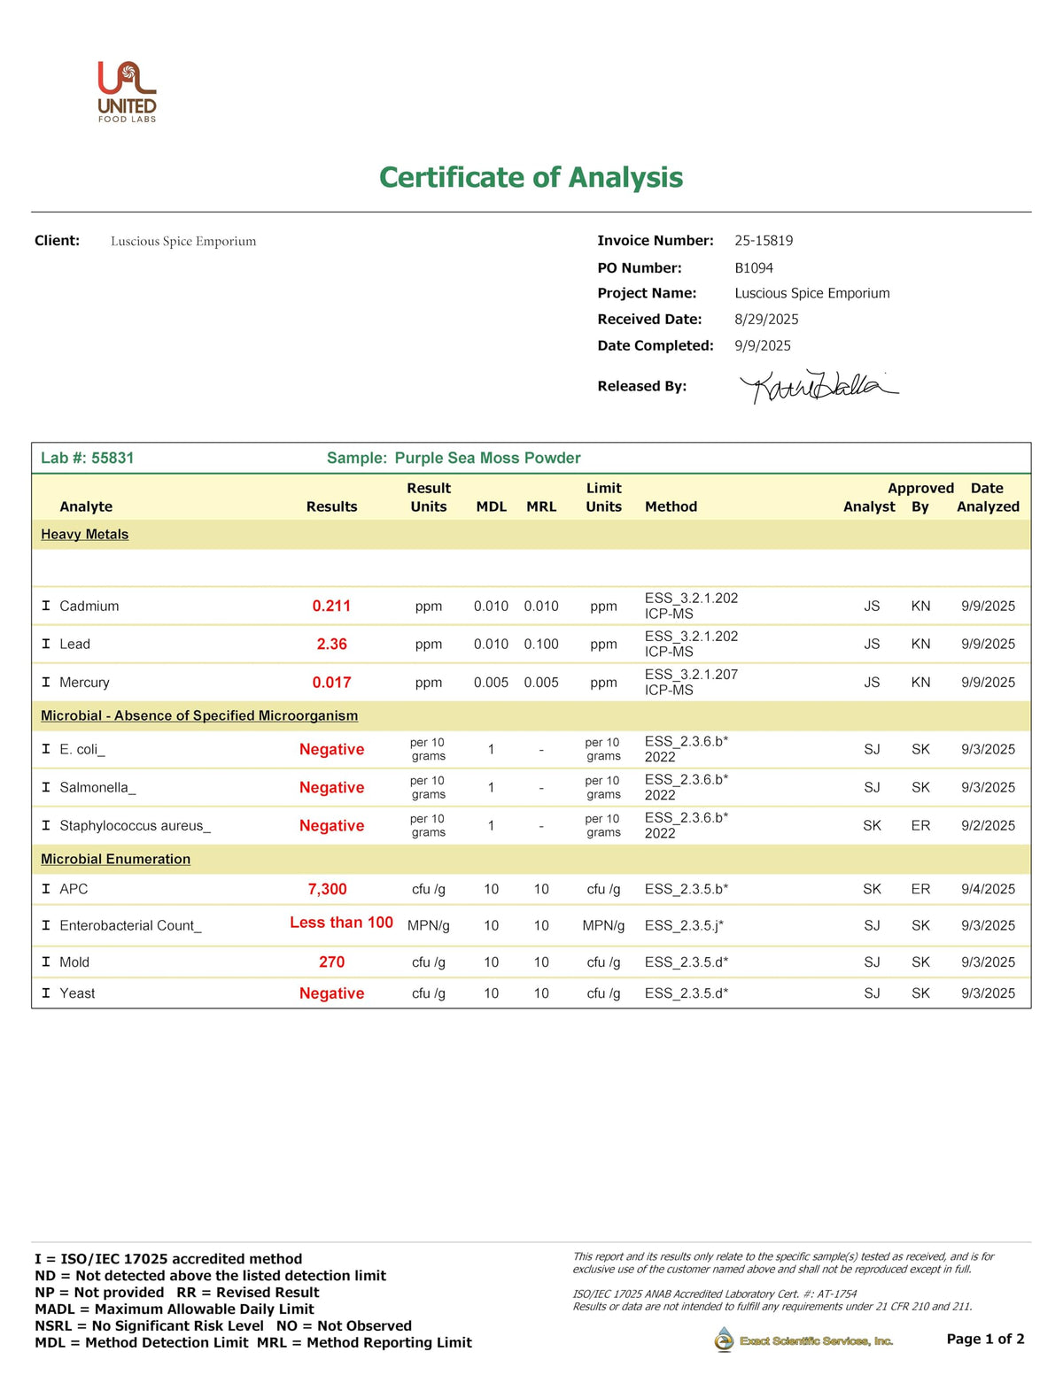The height and width of the screenshot is (1375, 1063).
Task: Click the accreditation mark beside Mercury
Action: coord(46,682)
